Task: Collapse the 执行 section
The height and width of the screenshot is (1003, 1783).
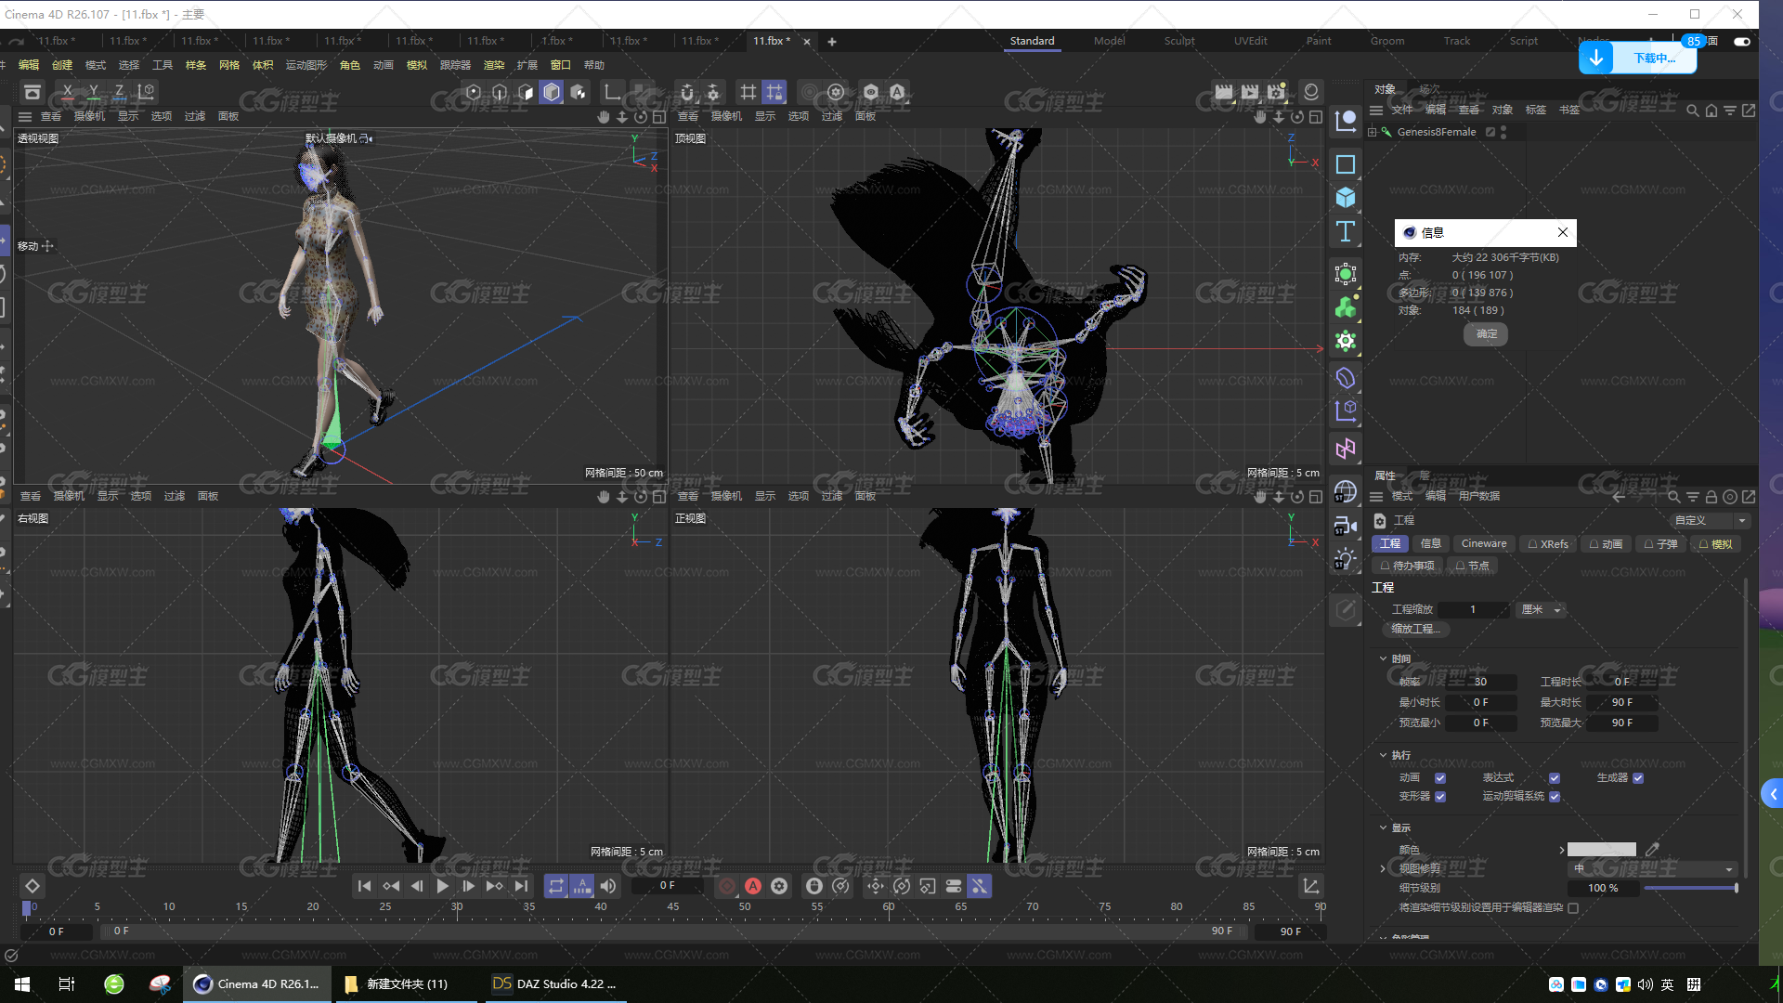Action: click(1383, 755)
